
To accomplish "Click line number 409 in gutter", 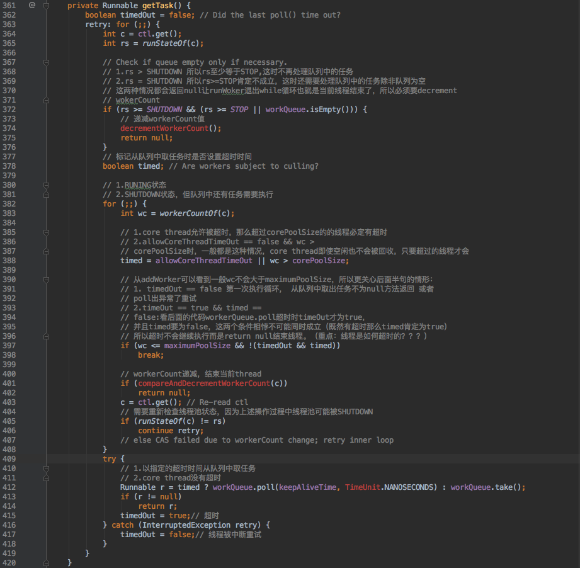I will tap(9, 459).
